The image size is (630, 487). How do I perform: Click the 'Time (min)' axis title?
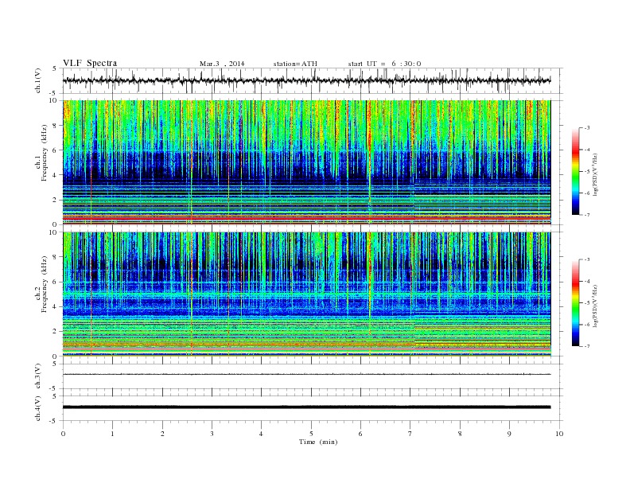(318, 442)
